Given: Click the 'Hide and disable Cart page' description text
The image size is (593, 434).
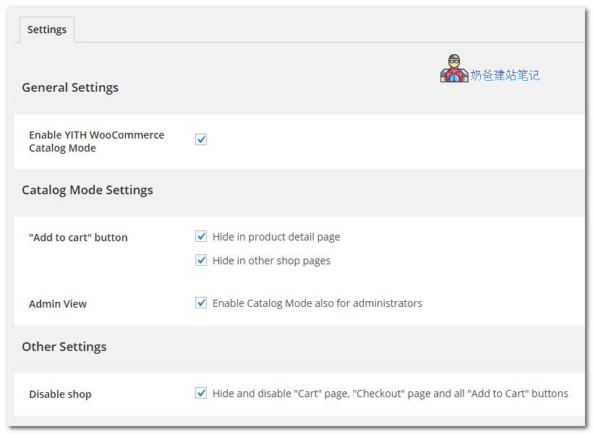Looking at the screenshot, I should pyautogui.click(x=390, y=394).
